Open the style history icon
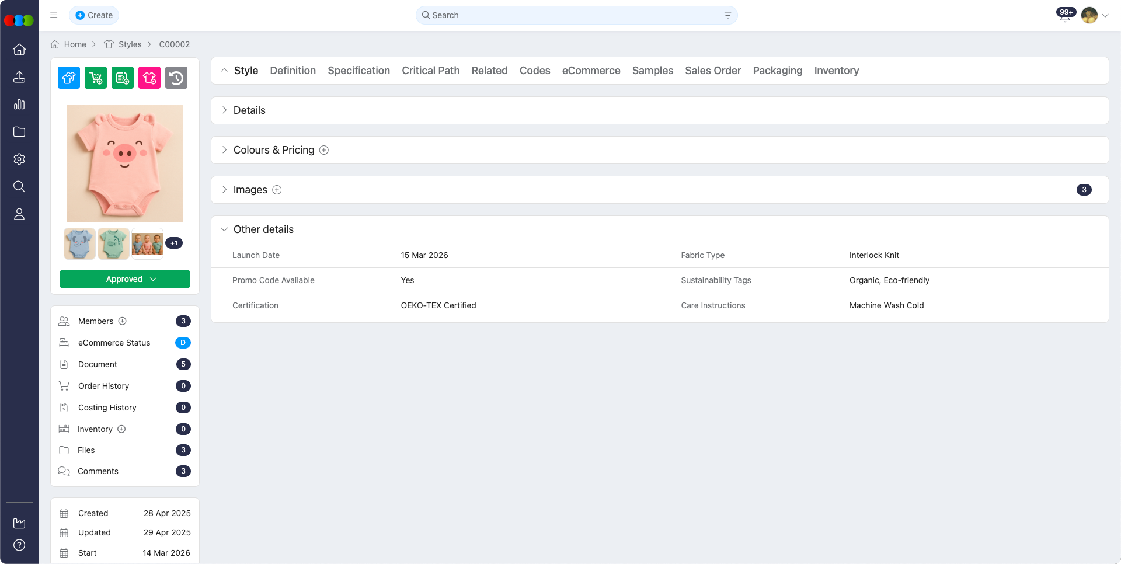The width and height of the screenshot is (1121, 564). (176, 77)
